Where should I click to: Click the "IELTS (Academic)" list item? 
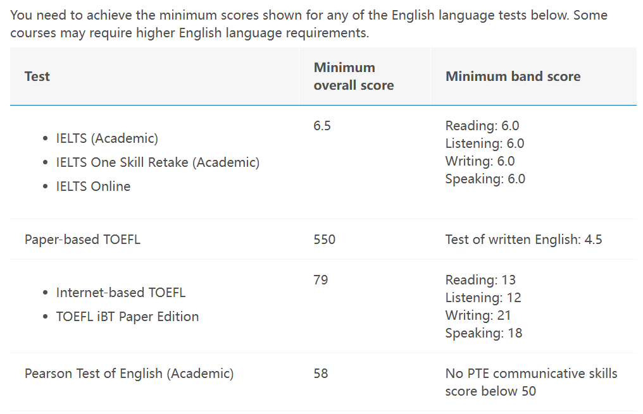pyautogui.click(x=107, y=138)
